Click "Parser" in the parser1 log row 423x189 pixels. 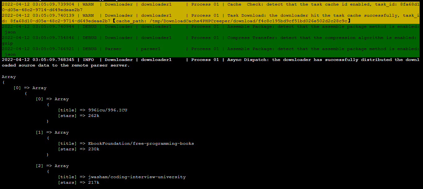113,49
